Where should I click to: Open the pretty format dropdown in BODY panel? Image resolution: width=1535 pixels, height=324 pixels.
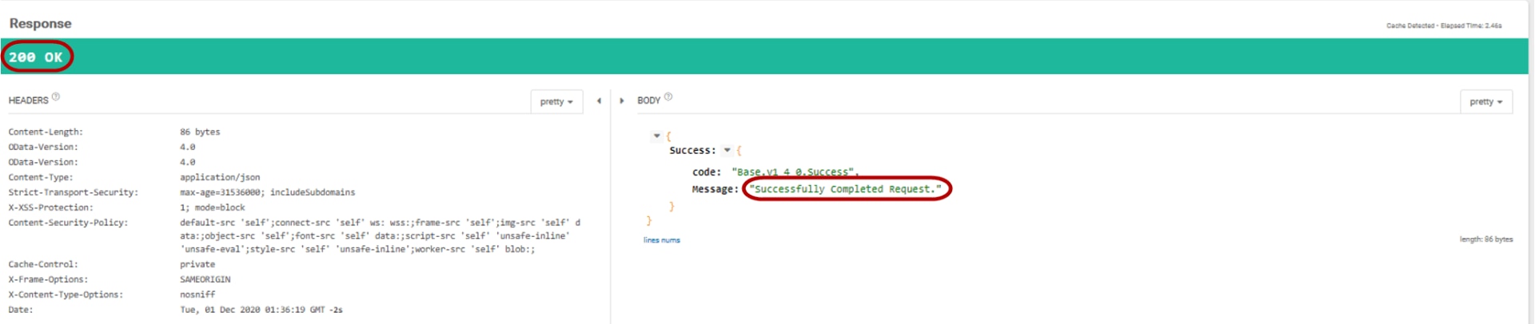pyautogui.click(x=1485, y=102)
